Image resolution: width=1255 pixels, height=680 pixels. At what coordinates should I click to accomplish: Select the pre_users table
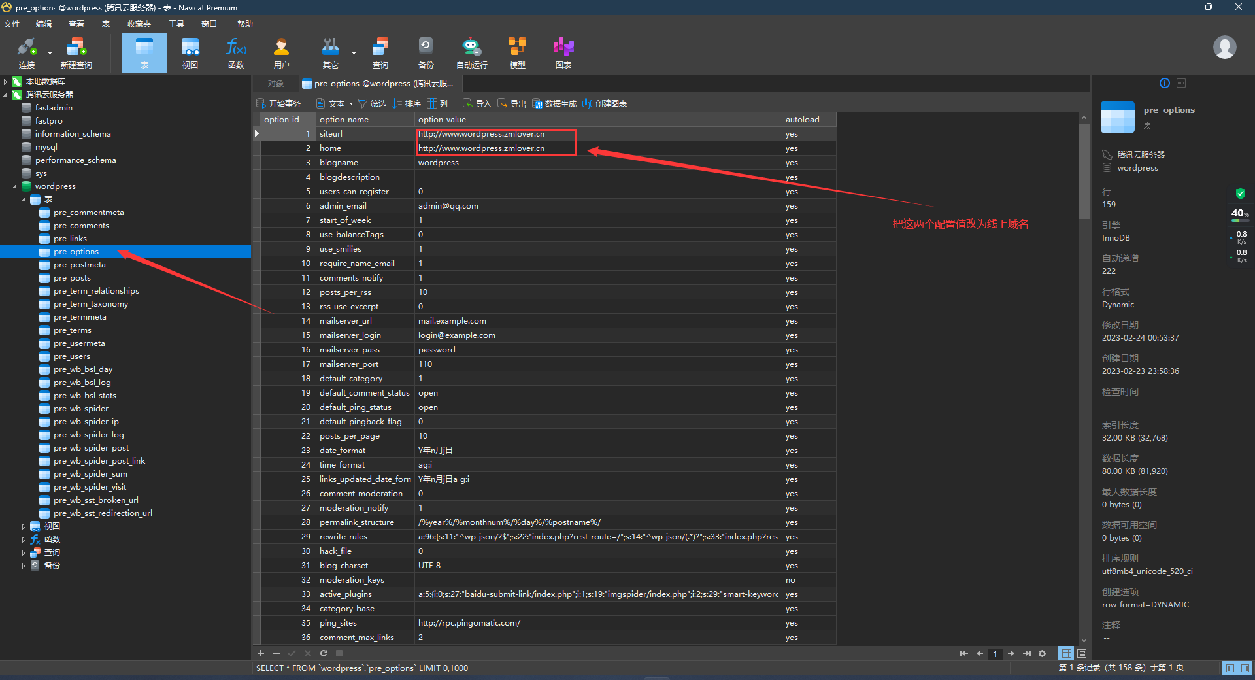(72, 356)
